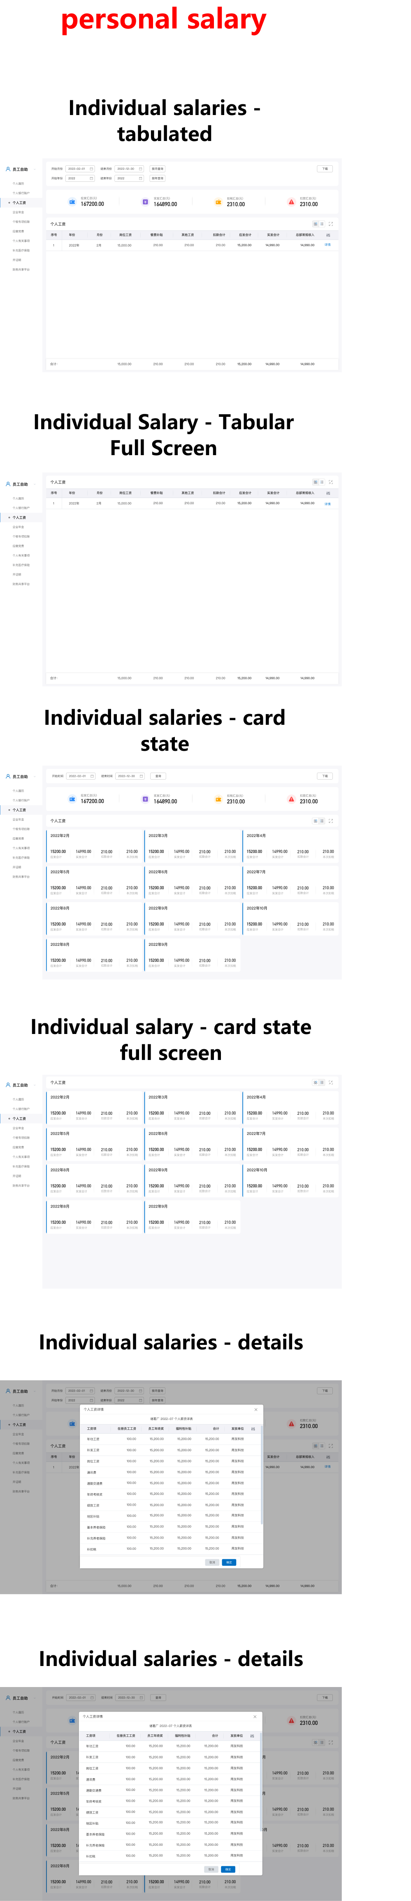The height and width of the screenshot is (1901, 411).
Task: Click 确定 in the table-view details dialog
Action: [229, 1562]
